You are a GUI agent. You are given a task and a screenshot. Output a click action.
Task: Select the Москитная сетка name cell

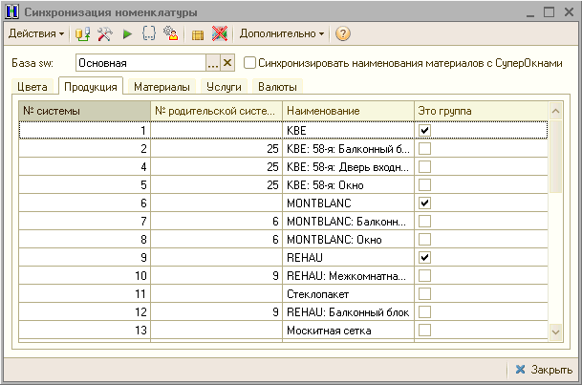[348, 331]
